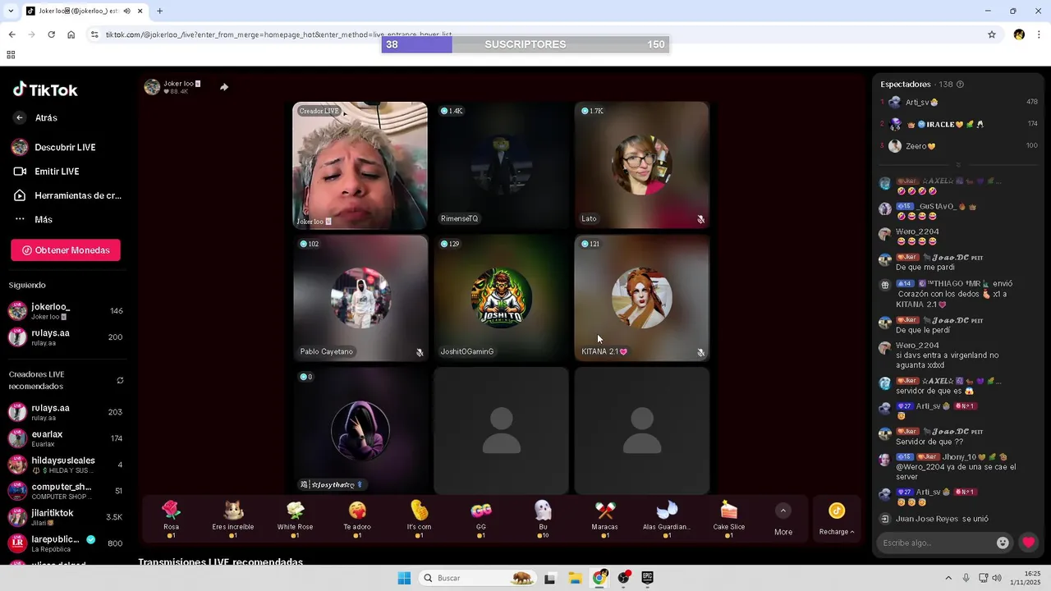Send the GG gift
Screen dimensions: 1051x591
click(481, 519)
